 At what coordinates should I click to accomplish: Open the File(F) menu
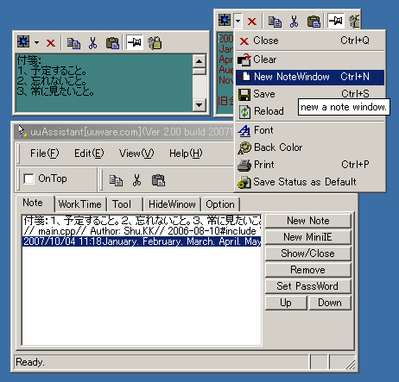pyautogui.click(x=45, y=153)
